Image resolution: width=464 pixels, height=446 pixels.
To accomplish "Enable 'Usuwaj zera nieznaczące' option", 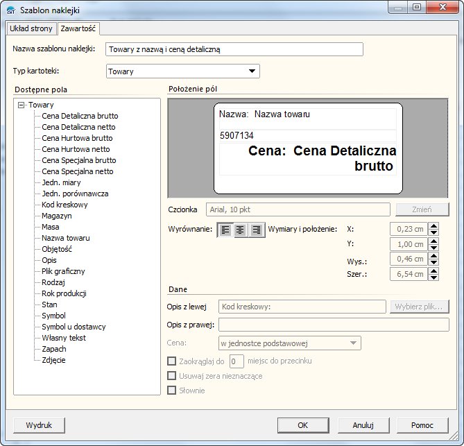I will (172, 376).
